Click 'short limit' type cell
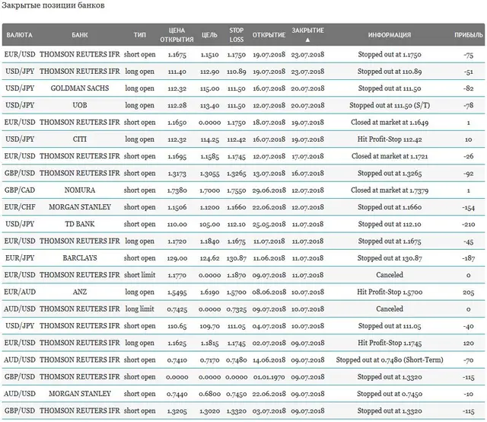The height and width of the screenshot is (422, 487). (139, 275)
